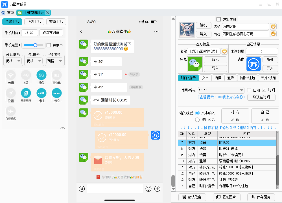The image size is (282, 203).
Task: Open emoji picker for 对方信息 名称
Action: [224, 51]
